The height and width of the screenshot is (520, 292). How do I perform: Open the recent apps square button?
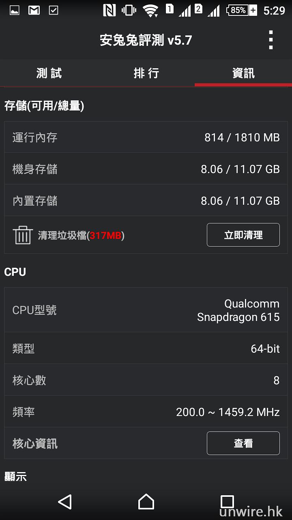(x=227, y=502)
